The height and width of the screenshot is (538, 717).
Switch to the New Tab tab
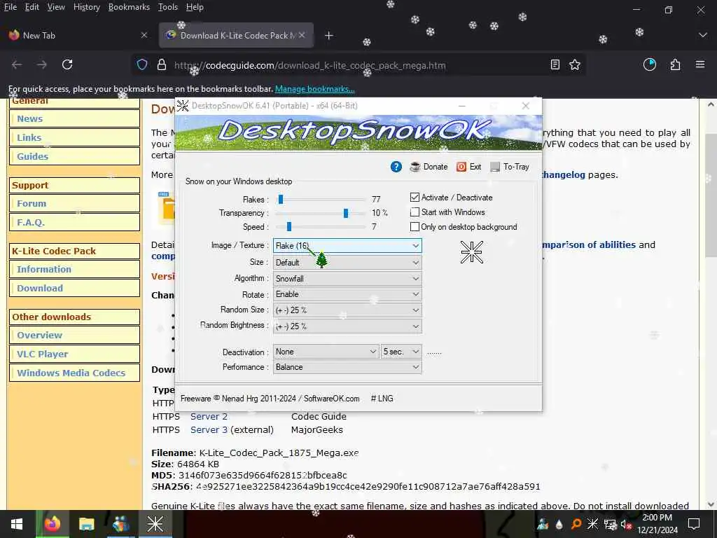click(79, 35)
